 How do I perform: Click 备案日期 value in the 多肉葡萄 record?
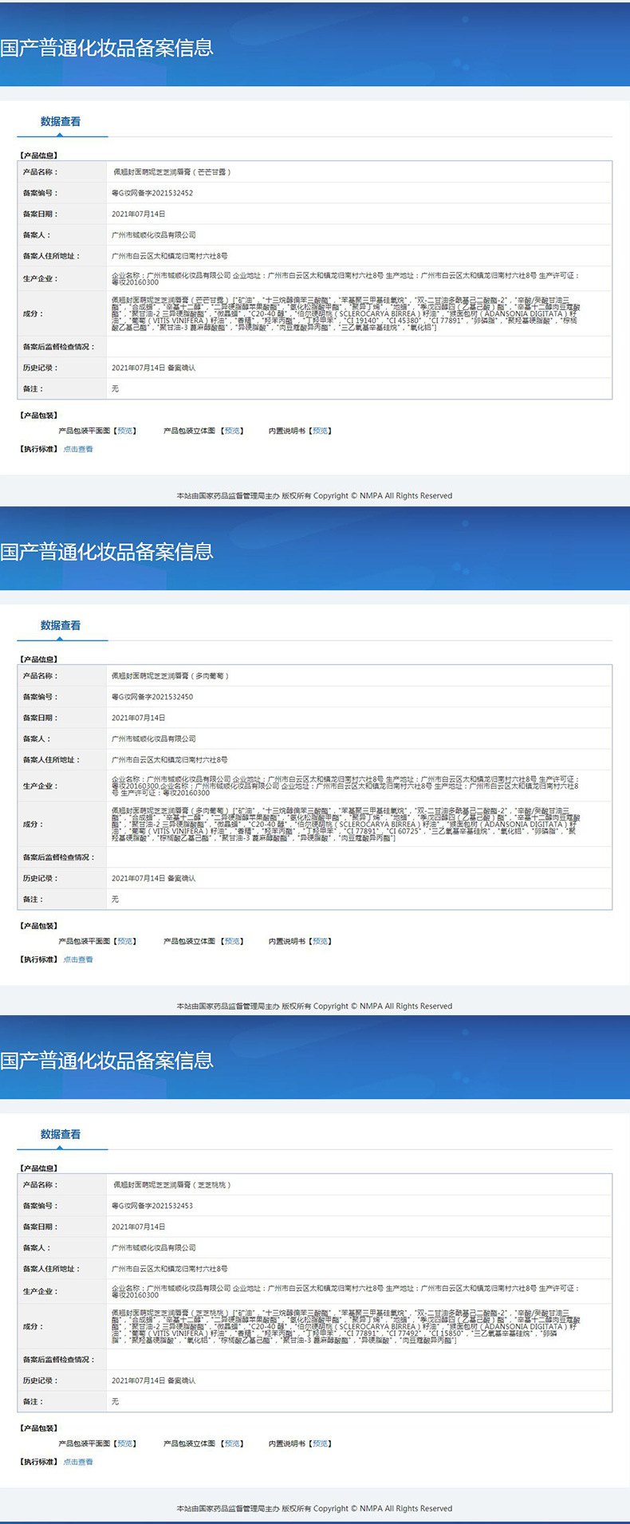pos(139,719)
